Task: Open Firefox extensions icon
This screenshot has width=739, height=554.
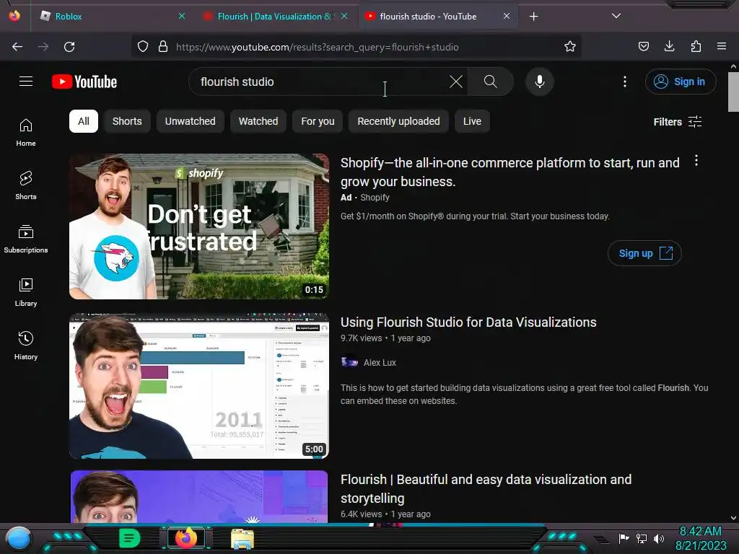Action: point(696,46)
